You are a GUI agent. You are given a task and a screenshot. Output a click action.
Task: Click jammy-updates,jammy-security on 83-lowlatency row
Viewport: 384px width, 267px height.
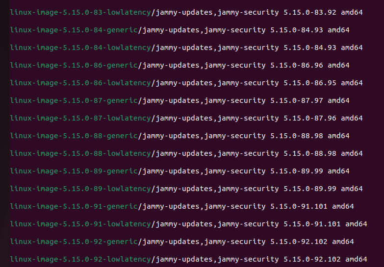point(217,12)
